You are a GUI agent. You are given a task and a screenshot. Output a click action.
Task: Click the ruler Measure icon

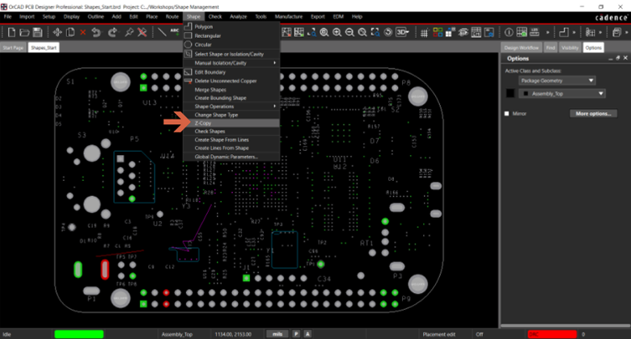[x=535, y=32]
